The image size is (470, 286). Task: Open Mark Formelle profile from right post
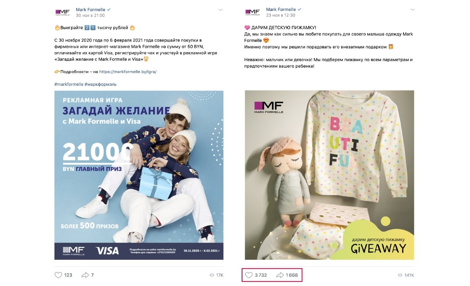pos(281,9)
